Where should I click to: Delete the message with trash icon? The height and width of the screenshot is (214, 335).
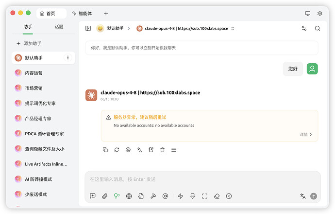162,150
